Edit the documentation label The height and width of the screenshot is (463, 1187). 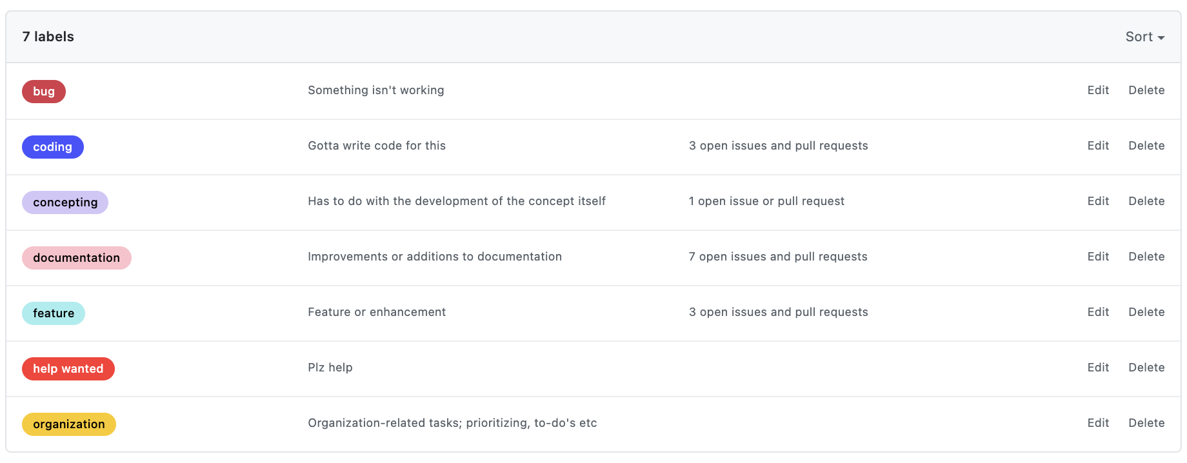1098,257
